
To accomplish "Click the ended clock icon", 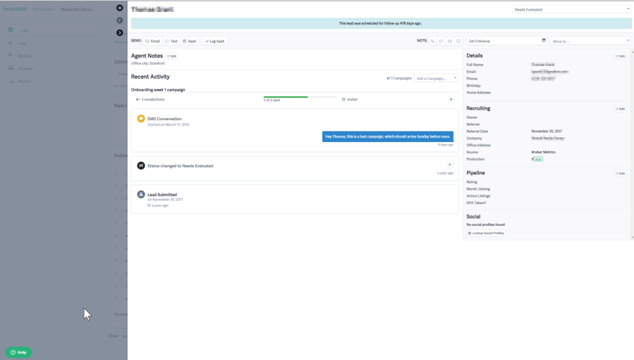I will (x=343, y=100).
